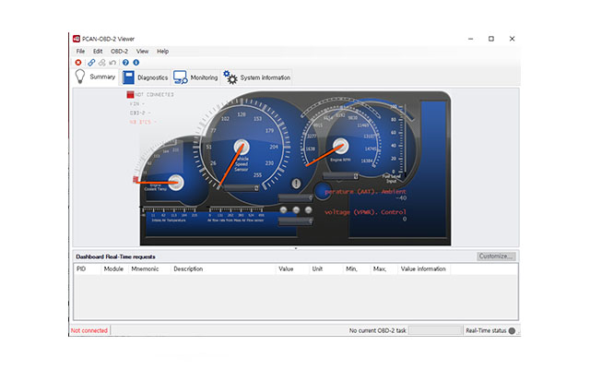Screen dimensions: 590x369
Task: Click the Unit column header
Action: coord(325,268)
